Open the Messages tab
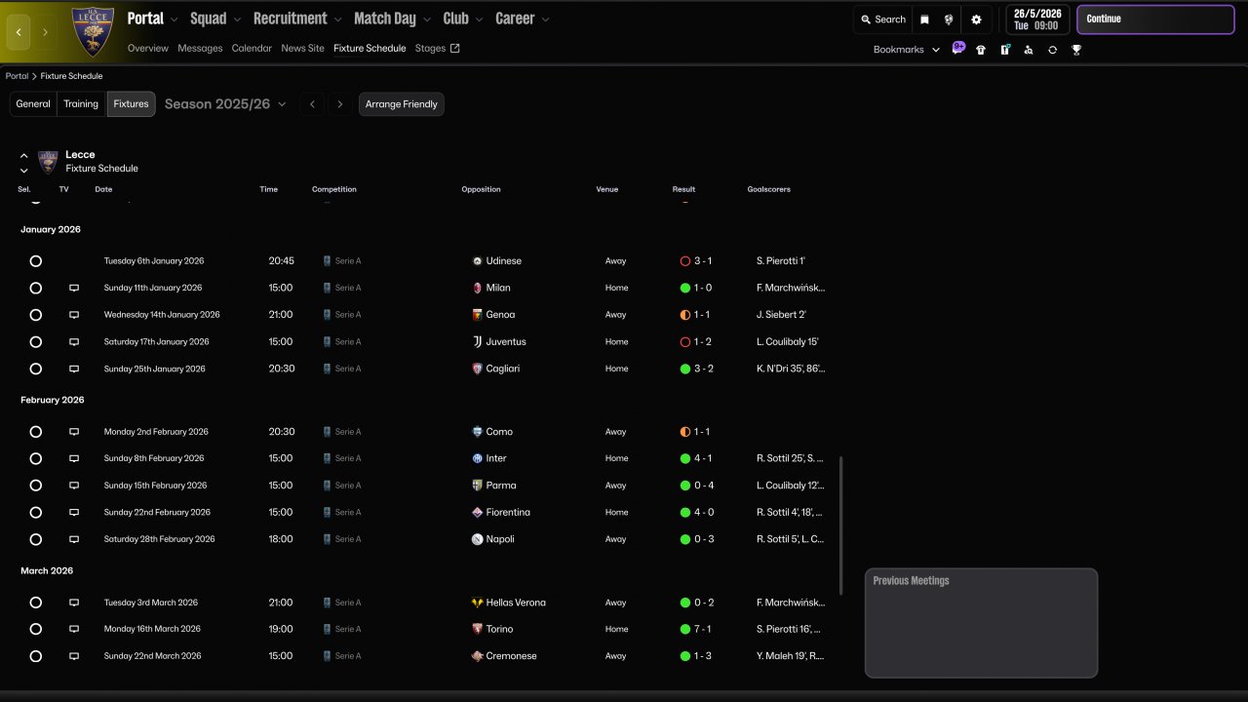 point(200,48)
